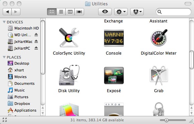Open ColorSync Utility app icon

(x=69, y=38)
